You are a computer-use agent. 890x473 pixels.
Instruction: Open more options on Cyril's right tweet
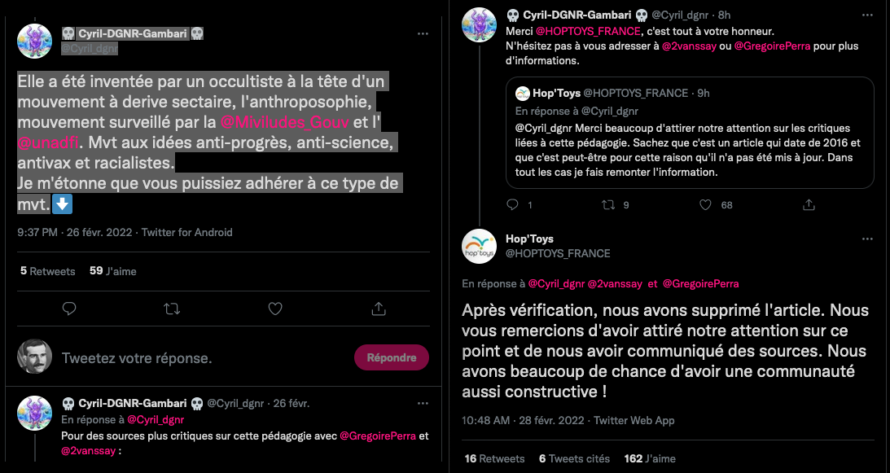(866, 15)
